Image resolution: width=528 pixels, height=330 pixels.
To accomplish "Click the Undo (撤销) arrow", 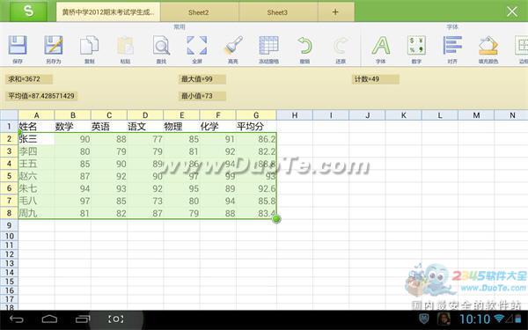I will point(304,45).
